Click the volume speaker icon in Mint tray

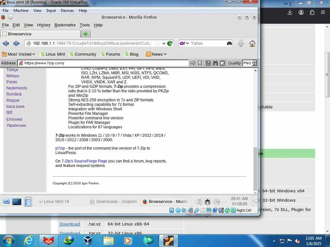(x=198, y=202)
